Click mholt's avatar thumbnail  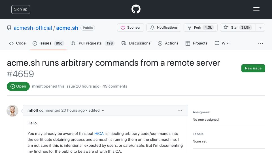coord(12,111)
